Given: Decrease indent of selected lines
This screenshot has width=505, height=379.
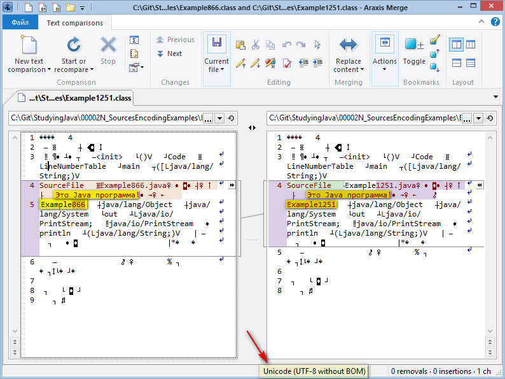Looking at the screenshot, I should click(303, 62).
